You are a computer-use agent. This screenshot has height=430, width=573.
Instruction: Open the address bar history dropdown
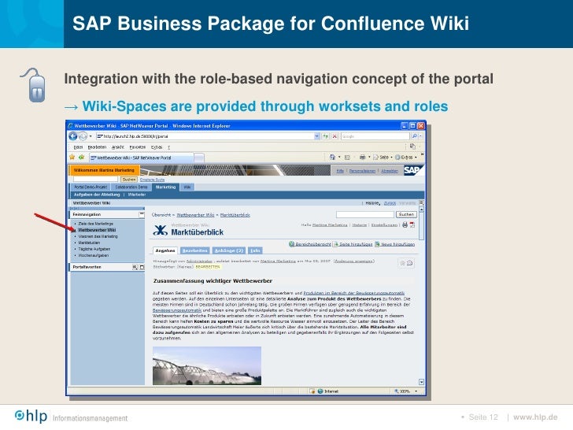[317, 136]
